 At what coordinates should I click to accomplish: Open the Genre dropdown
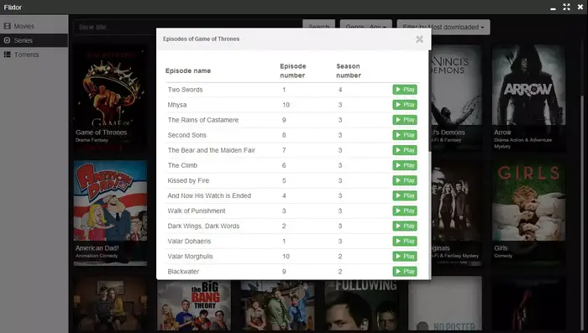pos(366,27)
